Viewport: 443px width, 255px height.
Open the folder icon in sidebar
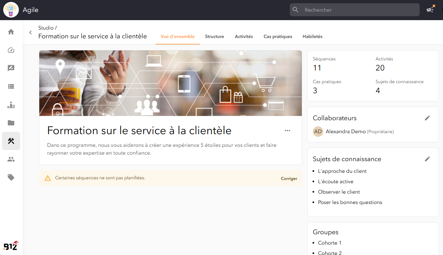[11, 123]
